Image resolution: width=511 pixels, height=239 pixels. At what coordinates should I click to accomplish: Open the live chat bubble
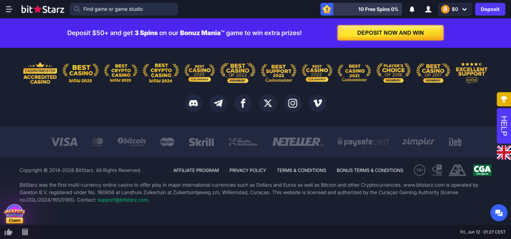click(x=499, y=213)
